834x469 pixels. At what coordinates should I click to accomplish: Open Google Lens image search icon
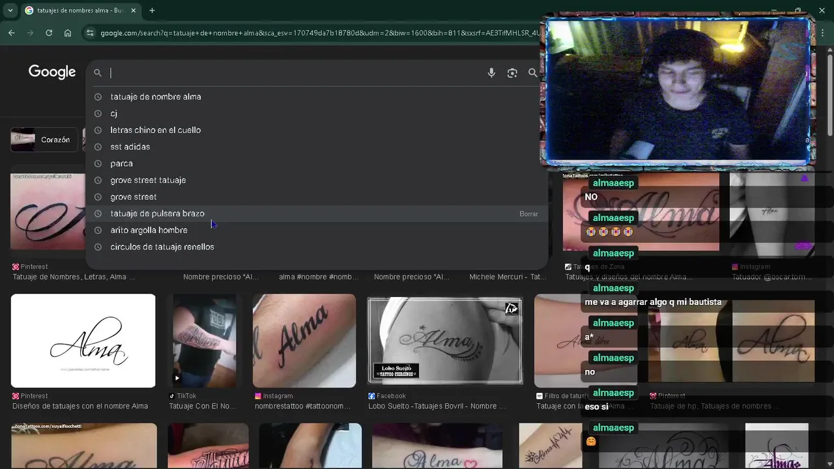(512, 73)
